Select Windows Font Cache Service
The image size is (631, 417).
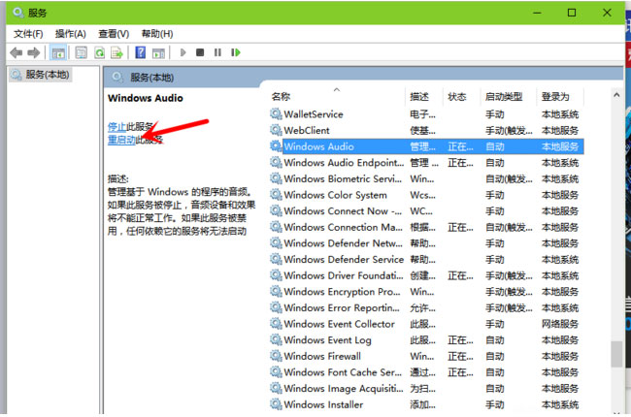pyautogui.click(x=426, y=372)
